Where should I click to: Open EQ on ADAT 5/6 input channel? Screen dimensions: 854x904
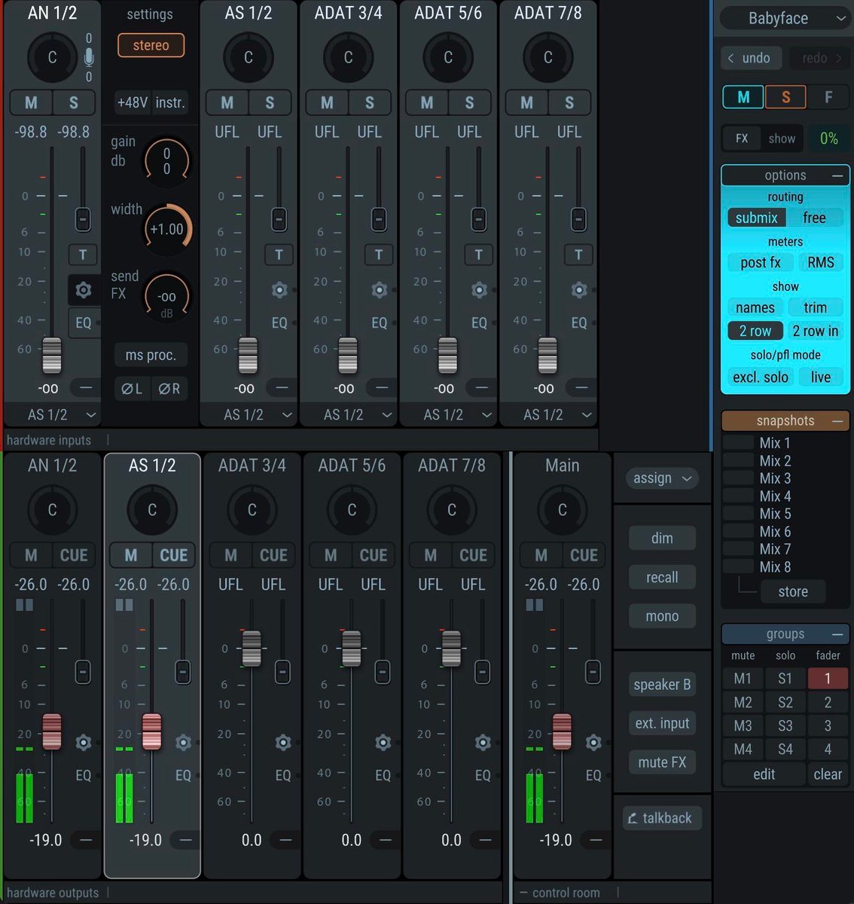[479, 322]
